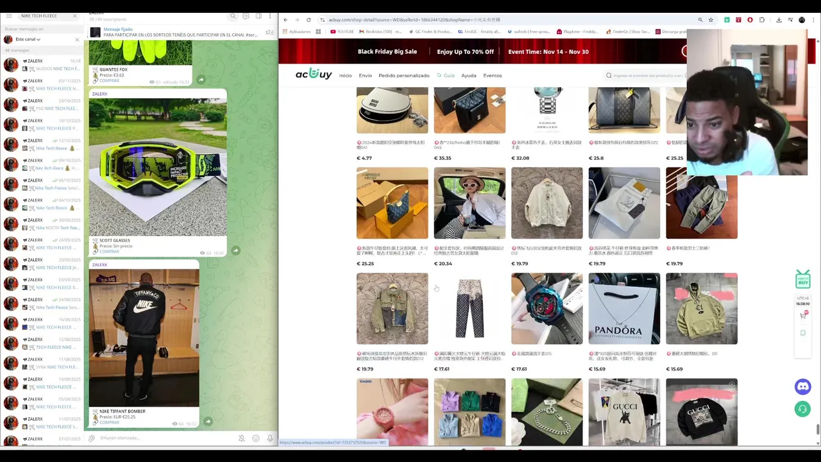
Task: Open ZALERX search result dated 03/11/2025
Action: (x=42, y=84)
